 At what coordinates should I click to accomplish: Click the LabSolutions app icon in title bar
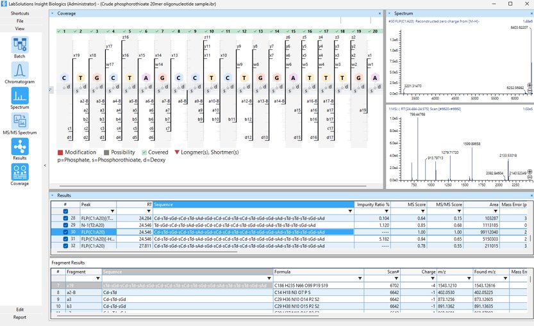[4, 4]
